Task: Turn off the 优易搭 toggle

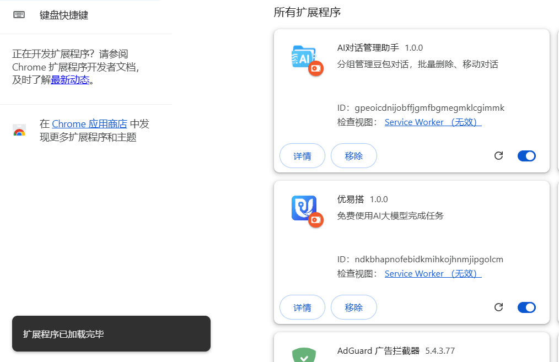Action: coord(526,307)
